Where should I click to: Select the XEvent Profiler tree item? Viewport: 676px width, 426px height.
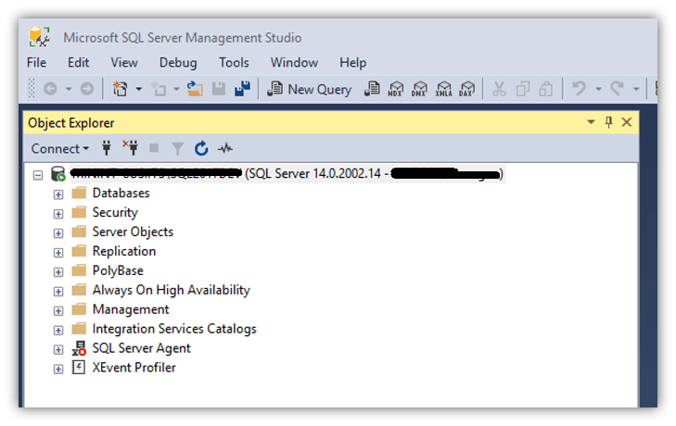click(x=134, y=368)
